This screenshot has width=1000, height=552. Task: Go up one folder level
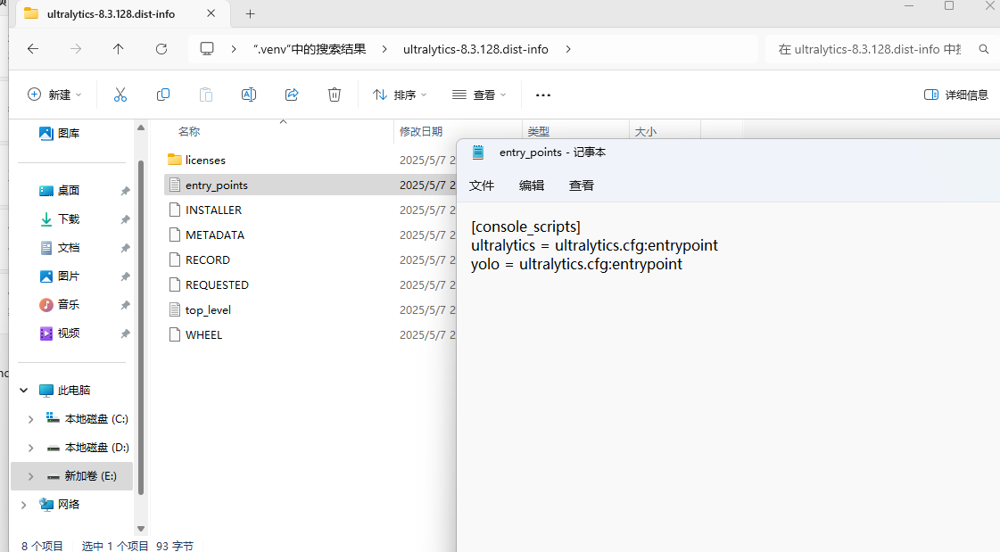pyautogui.click(x=118, y=49)
